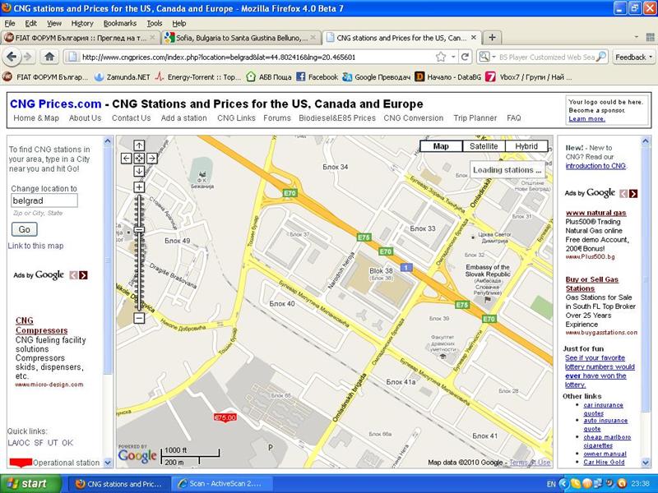Open the Bookmarks menu
The height and width of the screenshot is (493, 658).
[120, 23]
